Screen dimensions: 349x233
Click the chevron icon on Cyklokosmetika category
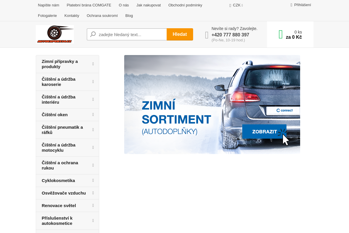[93, 180]
